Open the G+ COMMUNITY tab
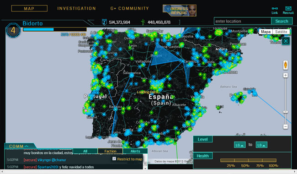 click(x=130, y=8)
